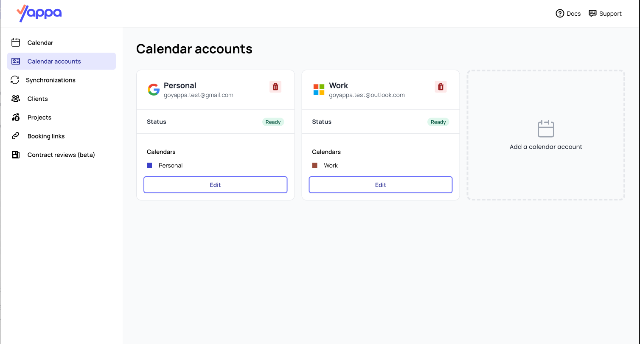Click the Status label on Personal card
640x344 pixels.
(157, 121)
